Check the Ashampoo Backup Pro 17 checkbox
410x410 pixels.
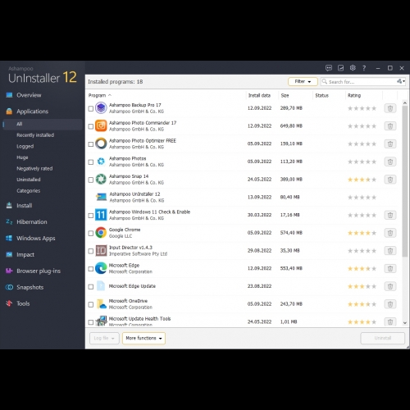[x=91, y=108]
